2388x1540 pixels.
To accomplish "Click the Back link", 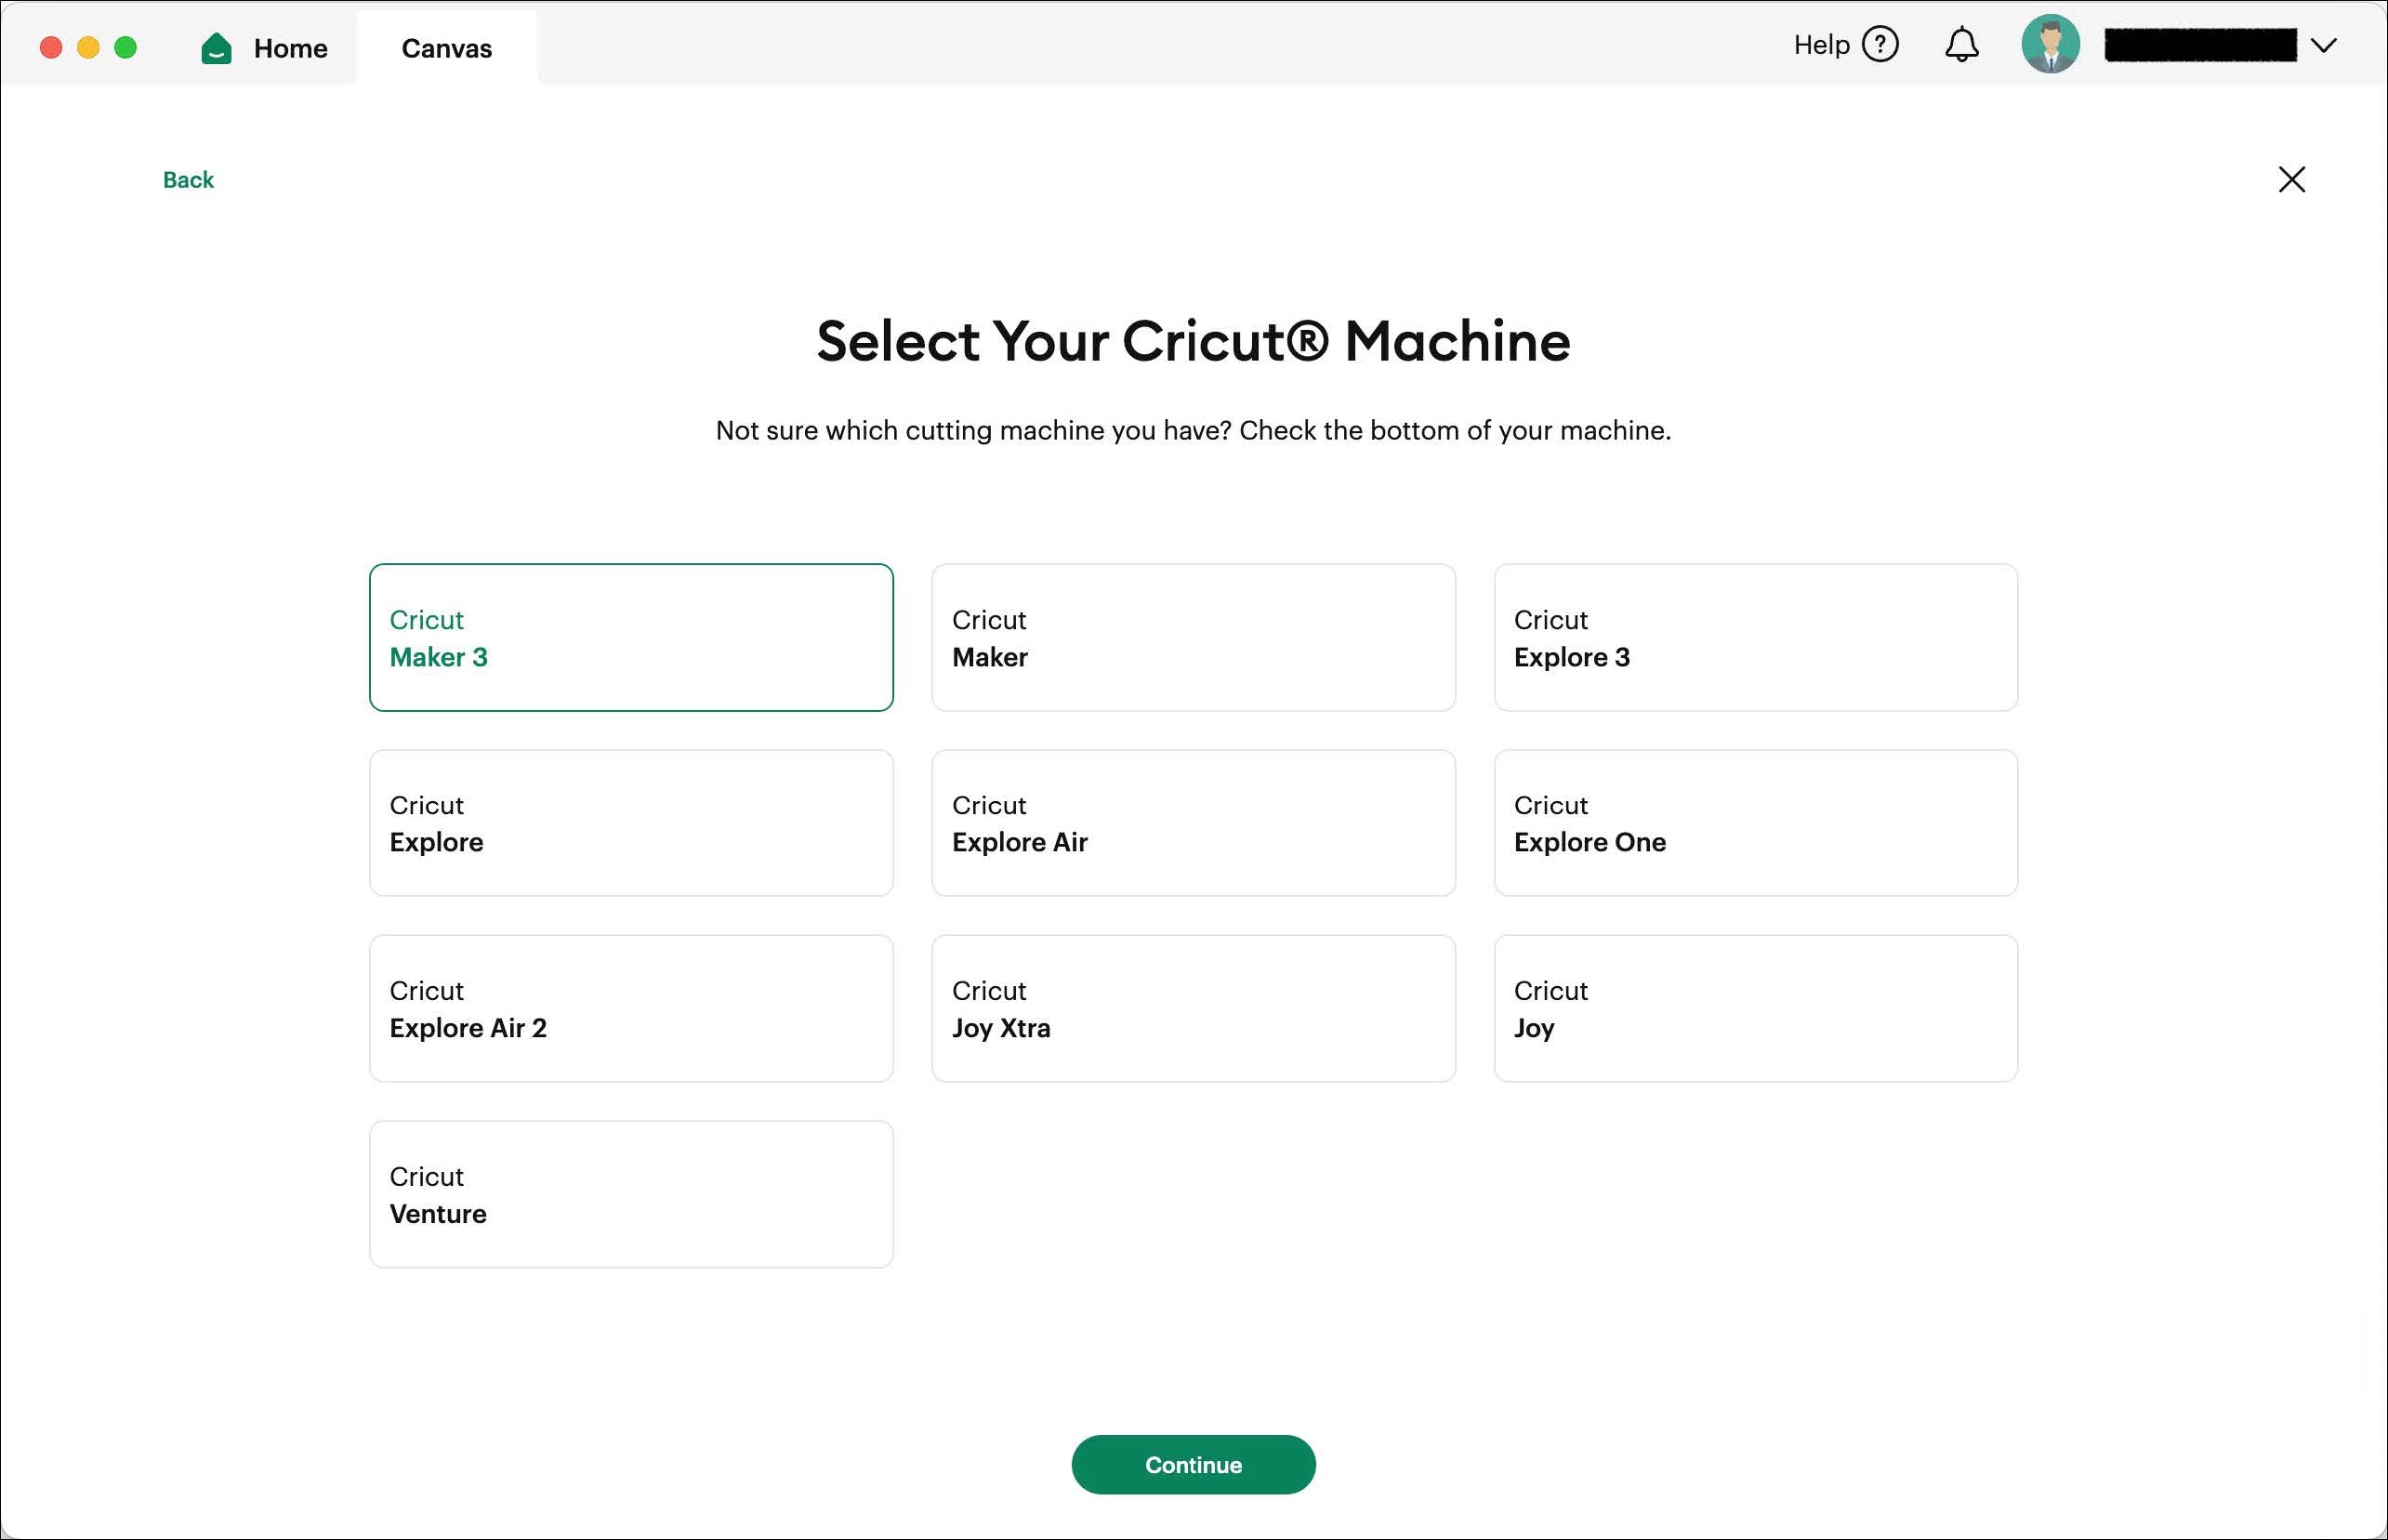I will (x=187, y=180).
